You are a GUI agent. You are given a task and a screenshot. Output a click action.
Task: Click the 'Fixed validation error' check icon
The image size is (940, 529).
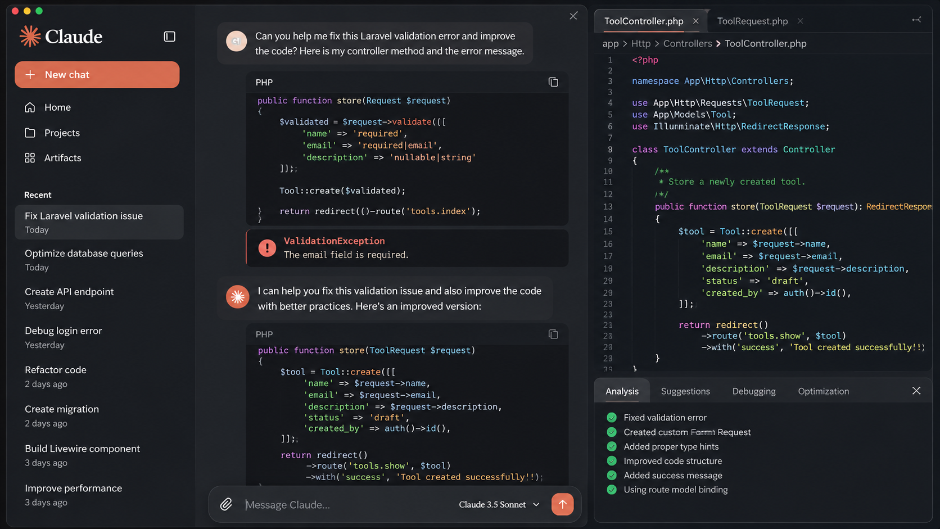[x=612, y=417]
